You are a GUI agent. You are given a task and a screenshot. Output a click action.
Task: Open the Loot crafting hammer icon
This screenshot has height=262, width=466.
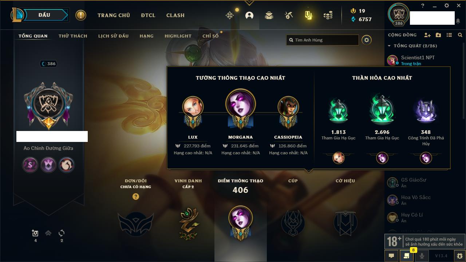pyautogui.click(x=289, y=15)
